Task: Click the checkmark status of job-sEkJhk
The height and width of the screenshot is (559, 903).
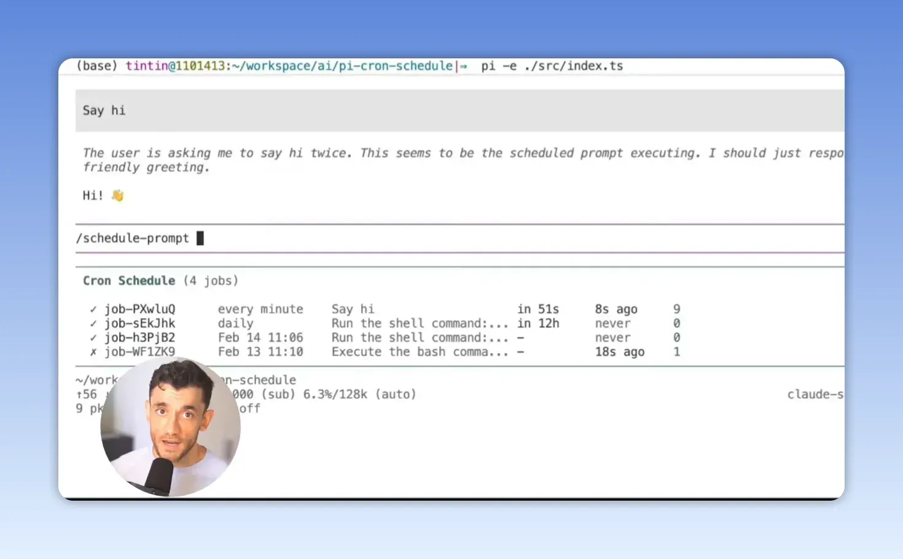Action: pyautogui.click(x=93, y=323)
